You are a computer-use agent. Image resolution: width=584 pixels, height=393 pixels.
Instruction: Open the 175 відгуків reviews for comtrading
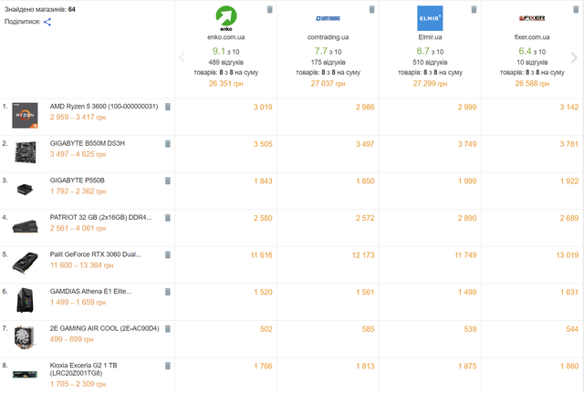tap(328, 62)
